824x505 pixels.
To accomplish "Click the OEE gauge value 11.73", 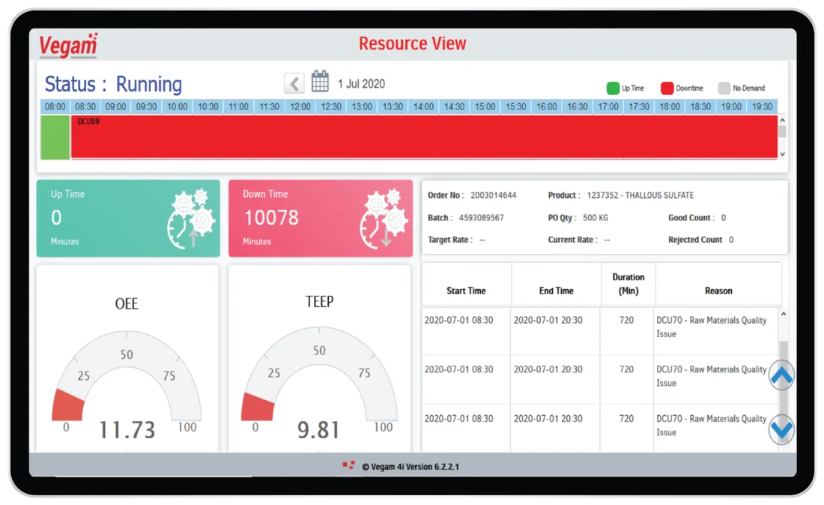I will pos(127,430).
